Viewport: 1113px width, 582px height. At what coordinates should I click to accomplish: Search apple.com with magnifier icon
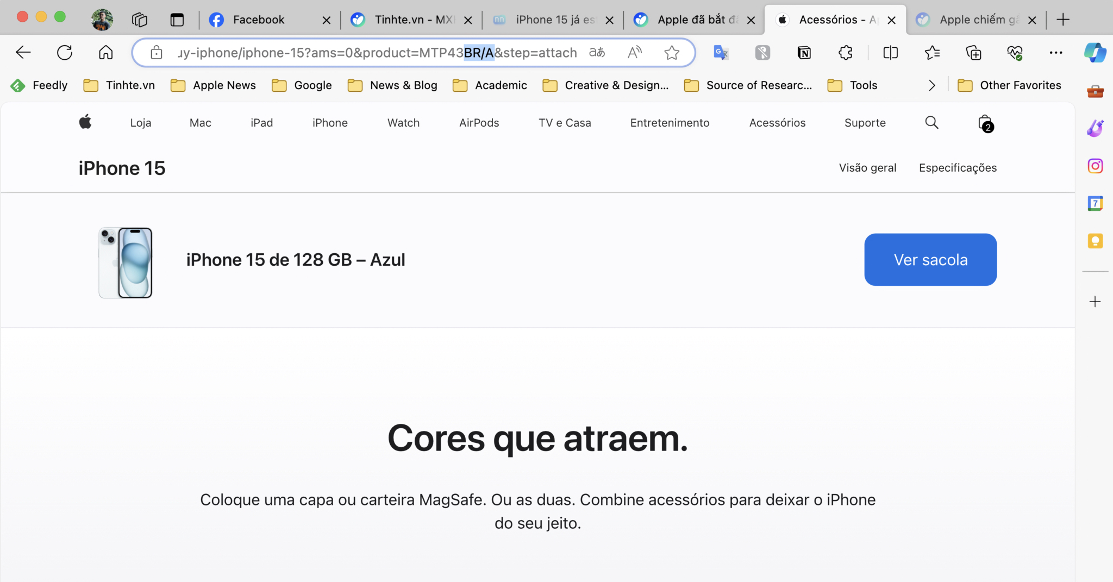pos(931,122)
